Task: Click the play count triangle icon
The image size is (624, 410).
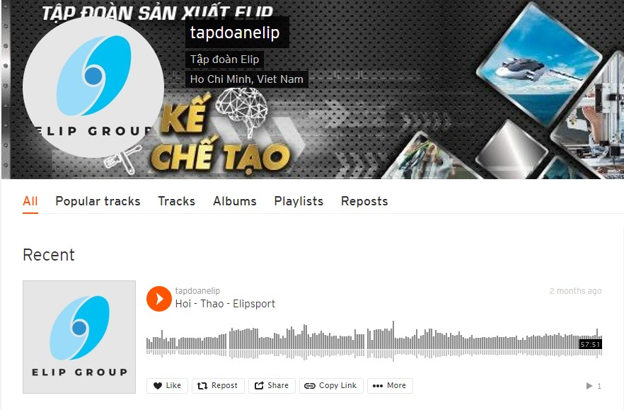Action: pos(589,386)
